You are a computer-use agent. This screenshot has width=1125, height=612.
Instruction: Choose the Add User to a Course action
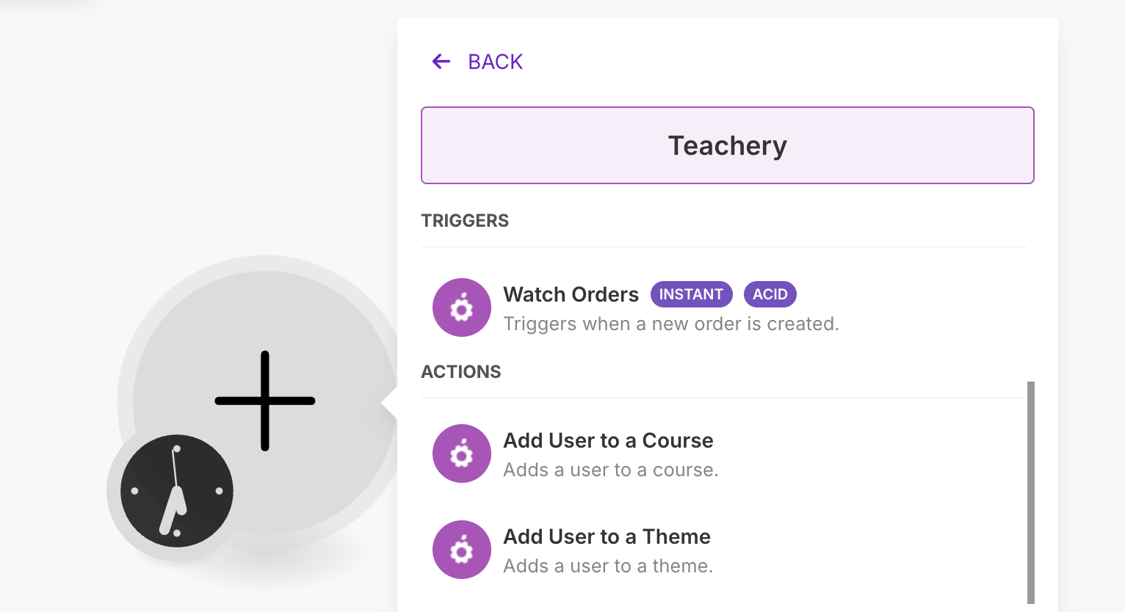pyautogui.click(x=723, y=453)
